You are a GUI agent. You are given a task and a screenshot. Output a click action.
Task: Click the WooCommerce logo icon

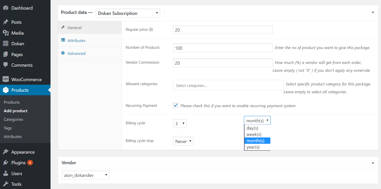coord(6,79)
